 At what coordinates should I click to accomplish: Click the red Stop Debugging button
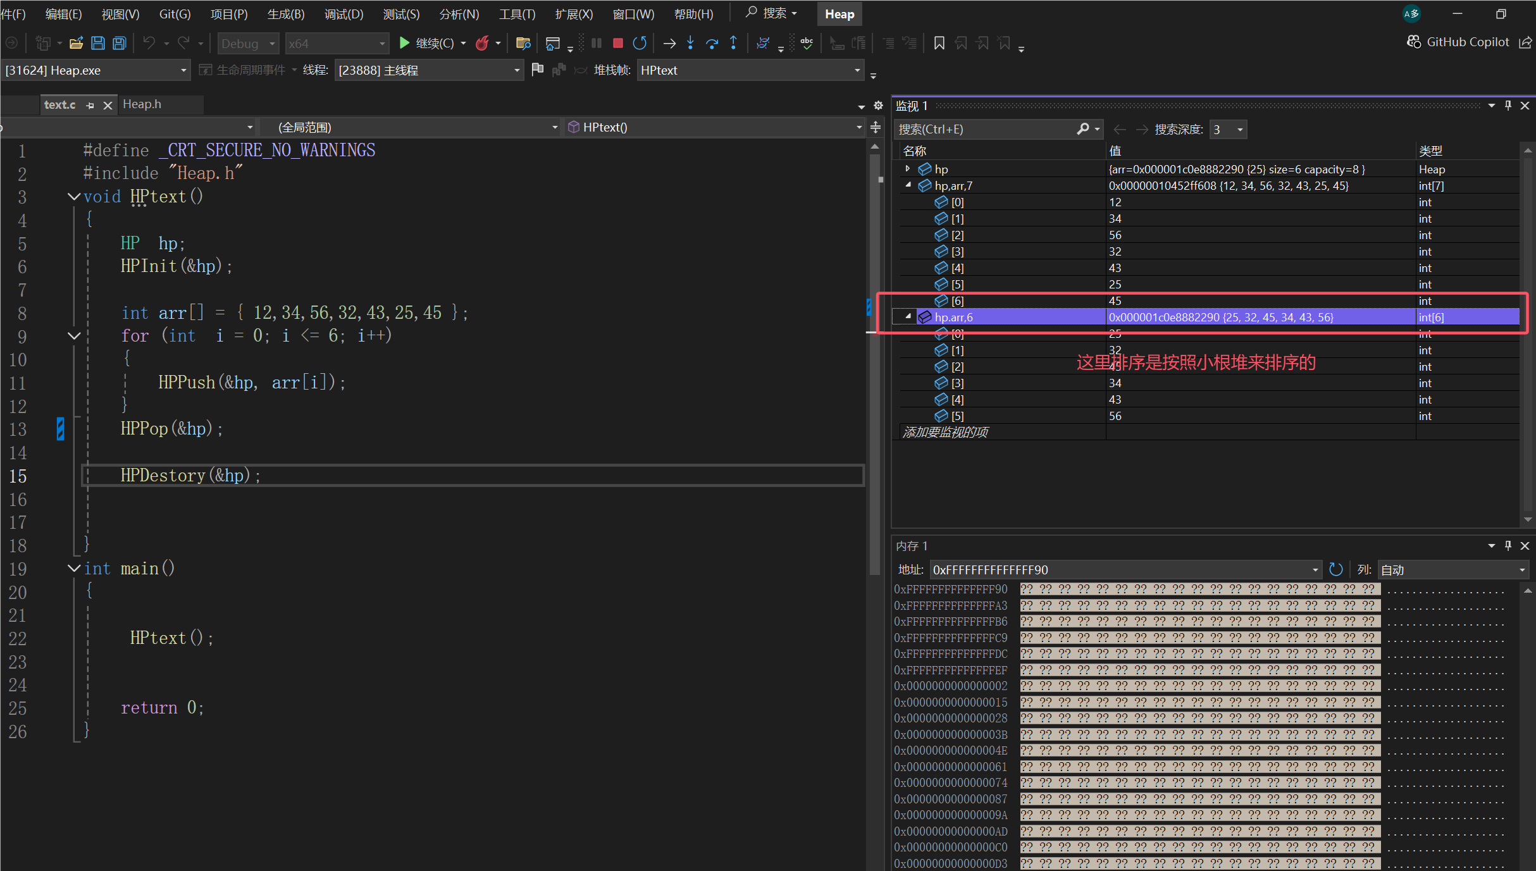618,43
